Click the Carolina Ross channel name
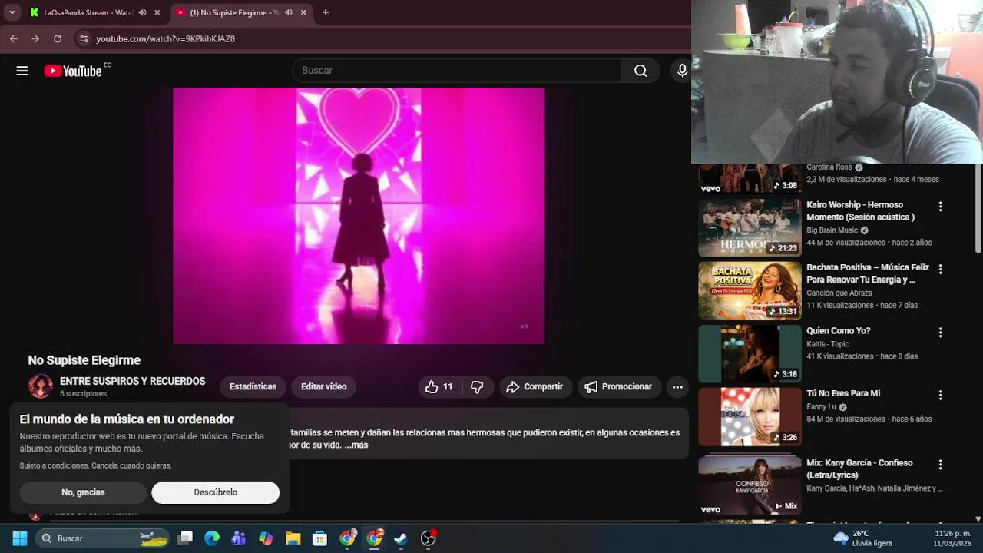This screenshot has height=553, width=983. pyautogui.click(x=829, y=167)
